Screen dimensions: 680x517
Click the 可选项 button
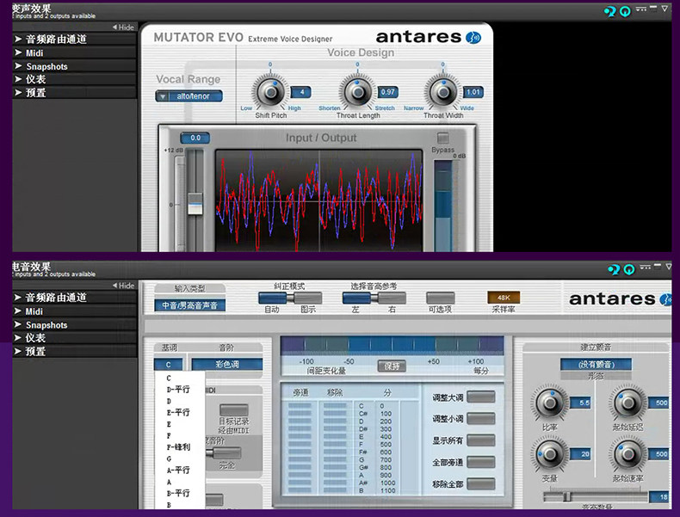440,298
